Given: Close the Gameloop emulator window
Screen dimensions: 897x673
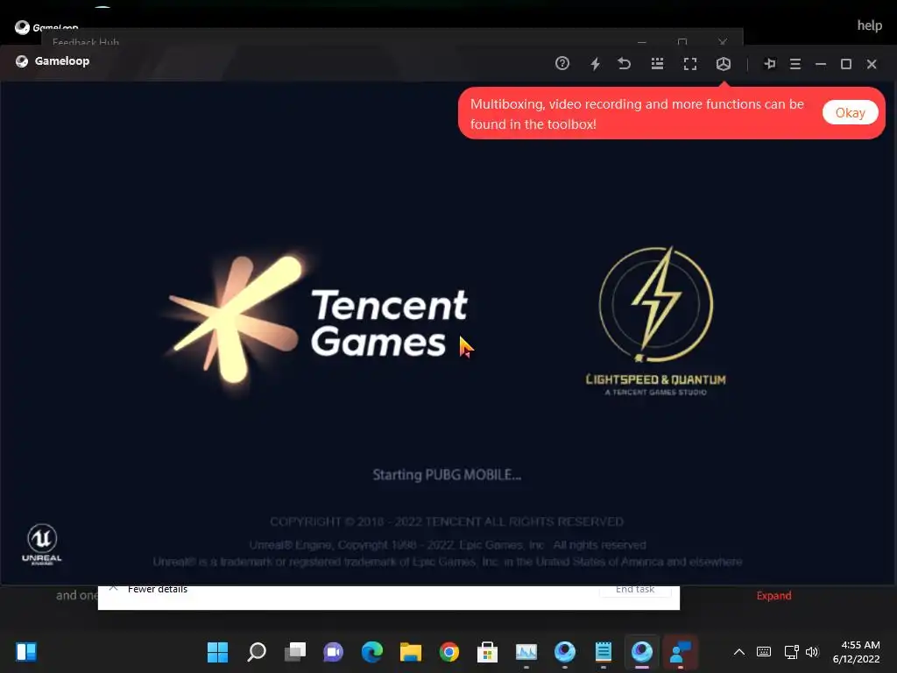Looking at the screenshot, I should click(872, 63).
